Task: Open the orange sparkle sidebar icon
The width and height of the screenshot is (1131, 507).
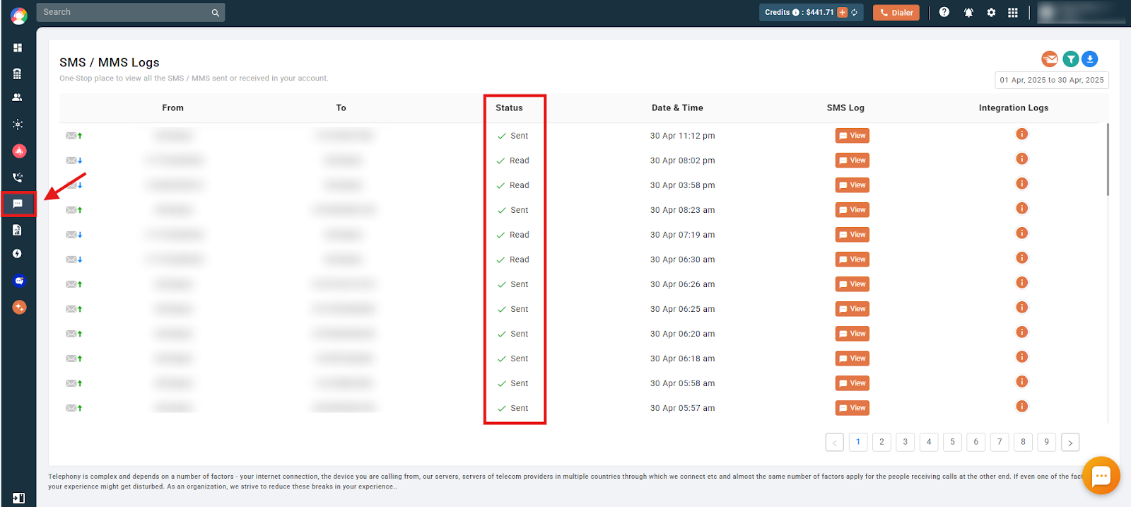Action: 19,307
